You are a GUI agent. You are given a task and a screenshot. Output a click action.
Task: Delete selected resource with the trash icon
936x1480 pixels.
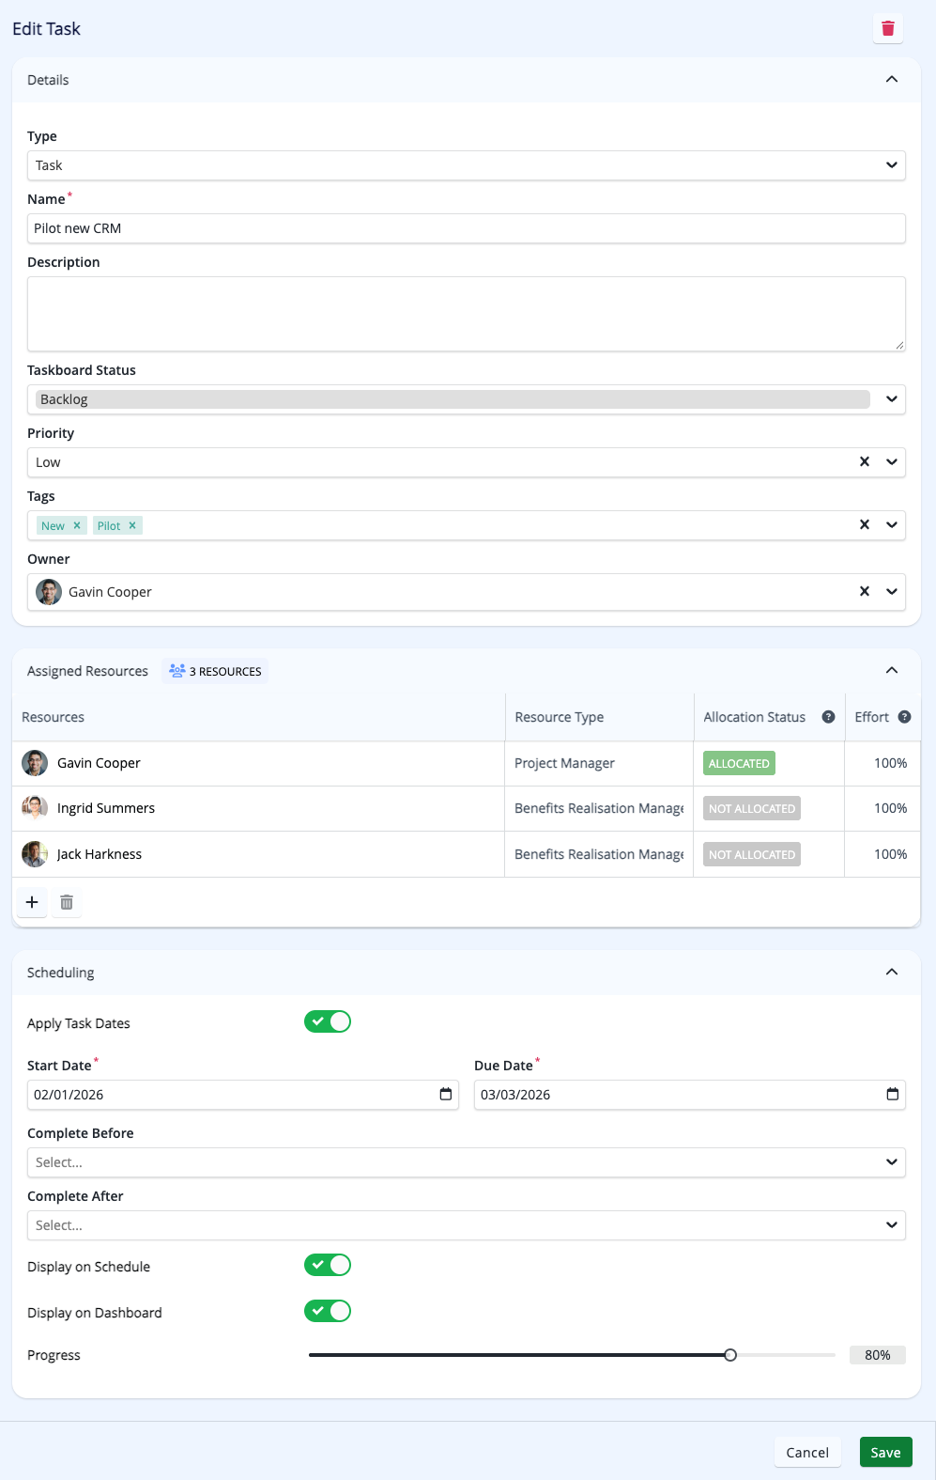[67, 902]
